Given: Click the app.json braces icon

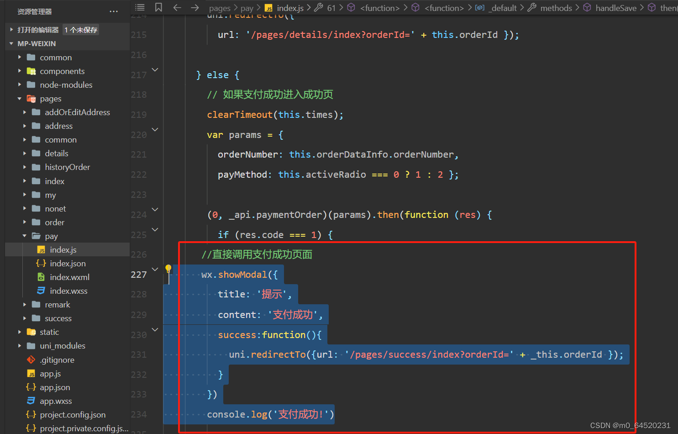Looking at the screenshot, I should (31, 387).
